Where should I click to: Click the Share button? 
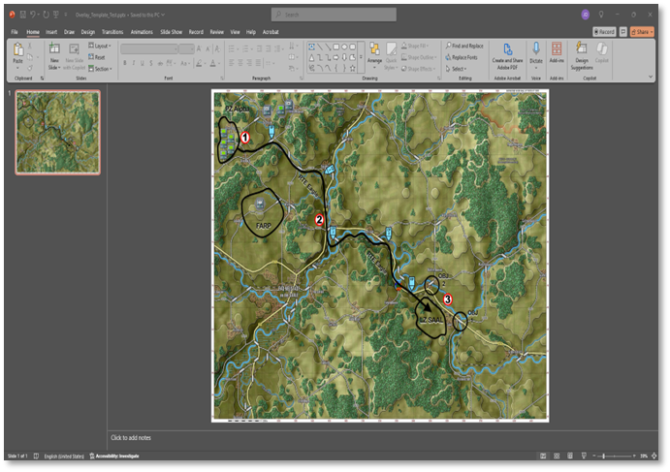pos(641,32)
